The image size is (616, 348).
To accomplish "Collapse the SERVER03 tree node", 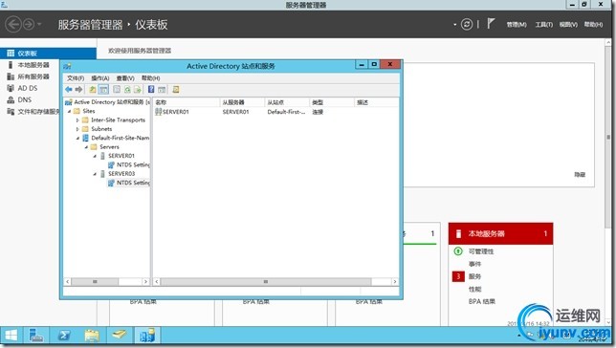I will pyautogui.click(x=95, y=174).
